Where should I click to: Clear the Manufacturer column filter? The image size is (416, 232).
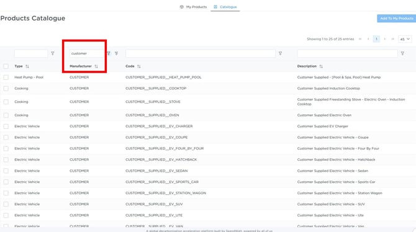click(117, 53)
